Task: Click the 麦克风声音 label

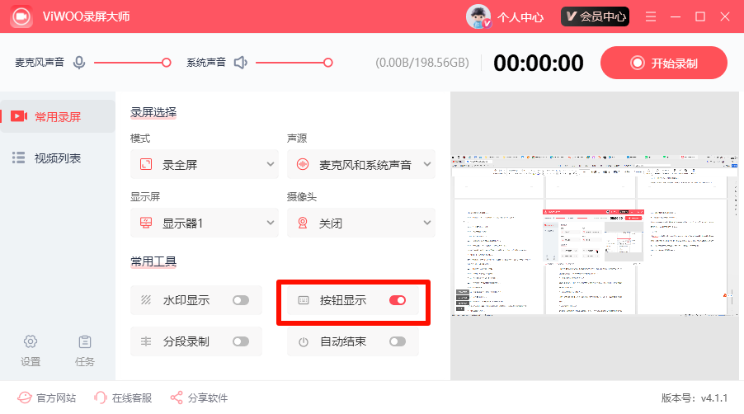Action: tap(40, 63)
